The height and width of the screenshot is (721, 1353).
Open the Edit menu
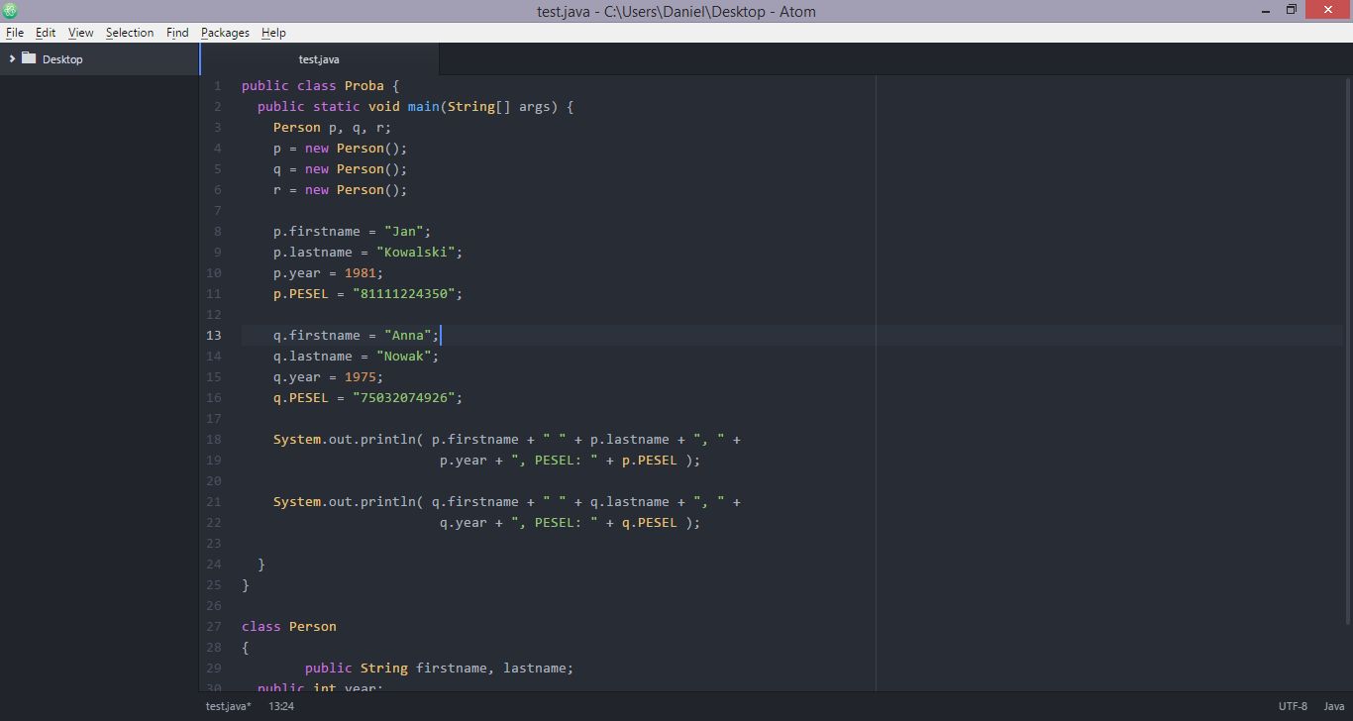46,33
